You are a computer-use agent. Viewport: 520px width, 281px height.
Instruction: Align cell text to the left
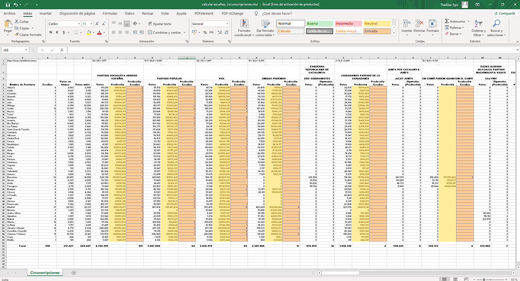click(x=114, y=32)
